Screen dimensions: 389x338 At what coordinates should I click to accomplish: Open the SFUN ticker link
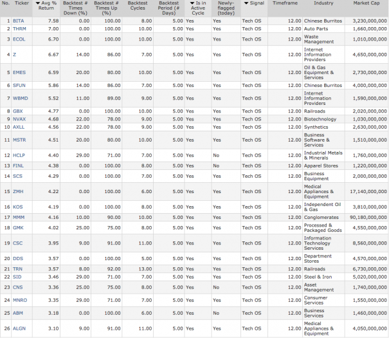[19, 86]
